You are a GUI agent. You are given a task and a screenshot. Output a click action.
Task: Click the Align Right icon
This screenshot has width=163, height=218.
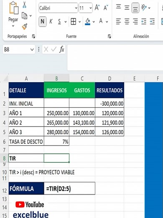pyautogui.click(x=135, y=21)
